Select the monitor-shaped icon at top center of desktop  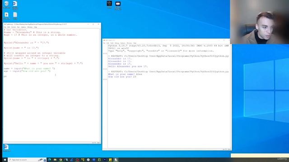click(x=118, y=5)
